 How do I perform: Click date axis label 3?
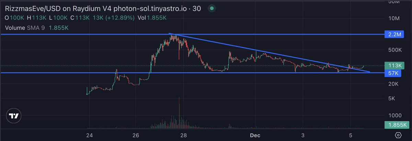302,135
